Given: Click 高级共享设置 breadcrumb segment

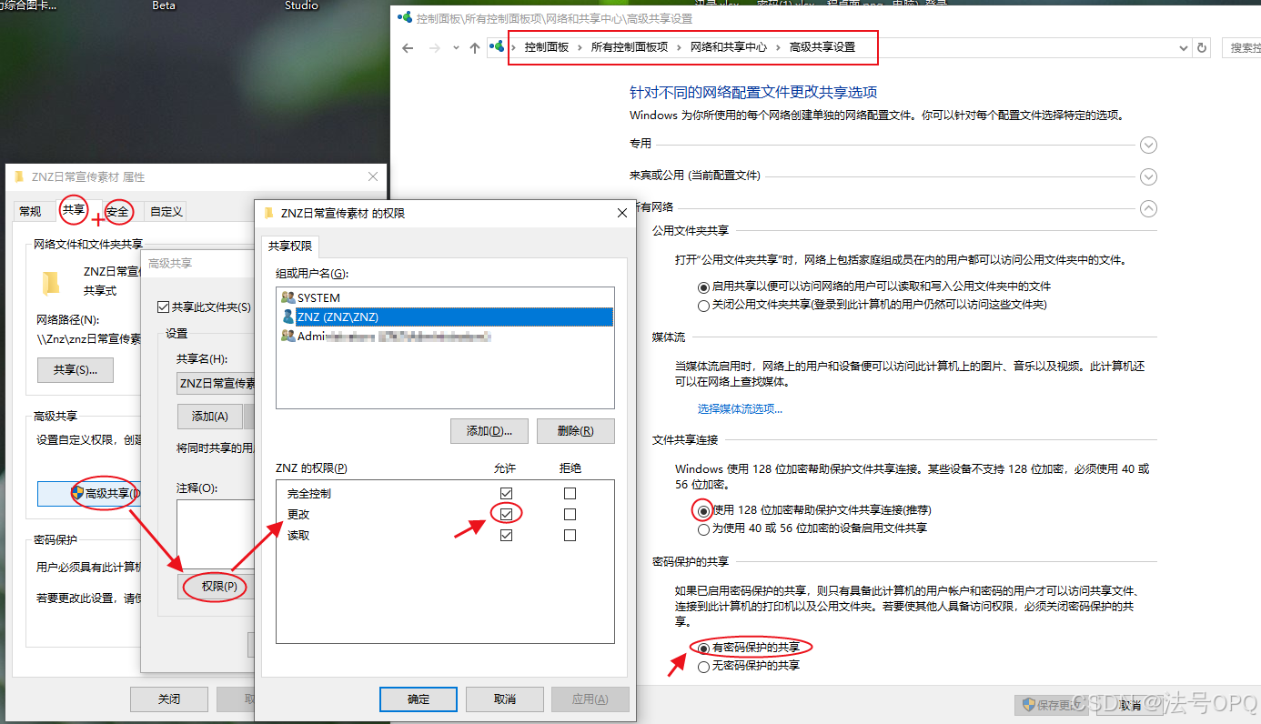Looking at the screenshot, I should pos(822,47).
